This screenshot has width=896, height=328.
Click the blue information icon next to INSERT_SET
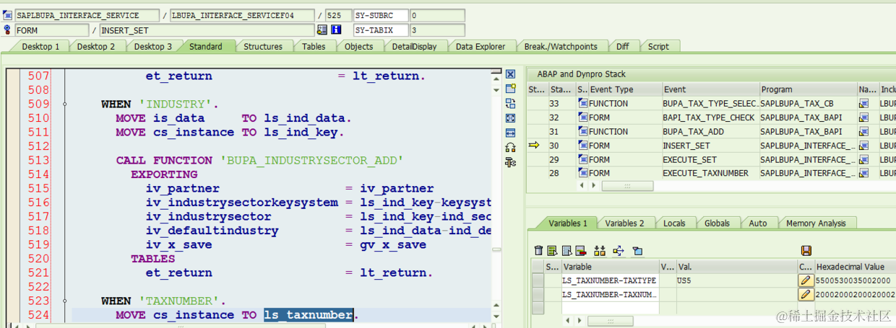coord(336,30)
